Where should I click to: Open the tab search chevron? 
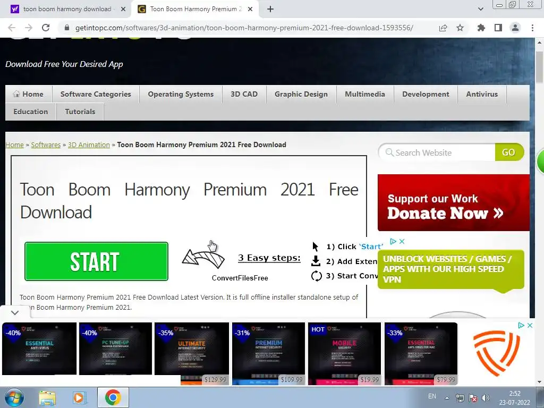pyautogui.click(x=480, y=9)
